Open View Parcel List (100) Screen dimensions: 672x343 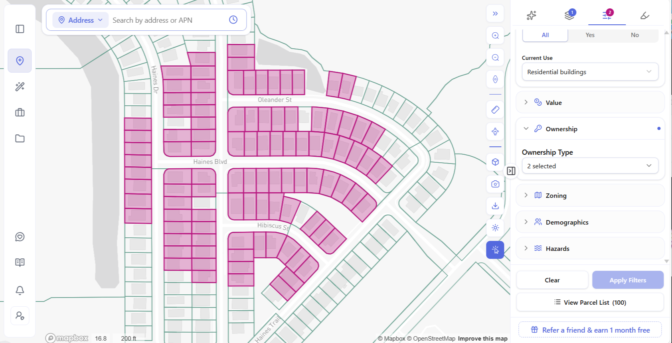[590, 302]
